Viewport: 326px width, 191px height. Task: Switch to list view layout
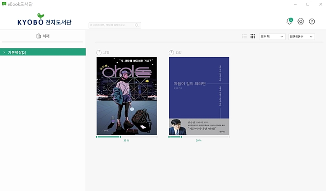pyautogui.click(x=244, y=36)
